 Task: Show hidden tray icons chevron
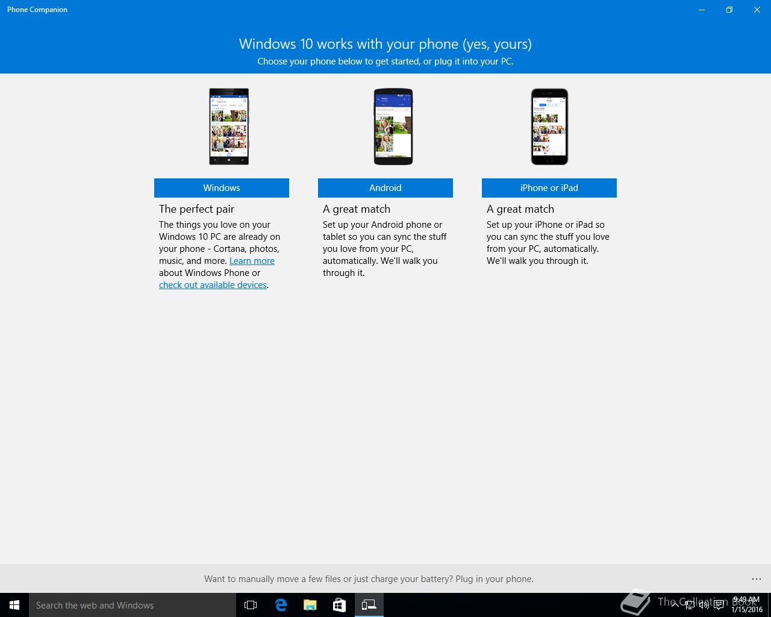675,605
